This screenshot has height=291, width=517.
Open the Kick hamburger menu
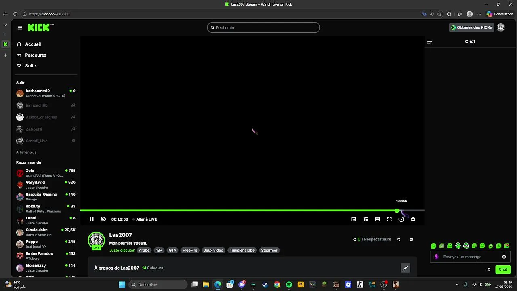click(x=20, y=27)
